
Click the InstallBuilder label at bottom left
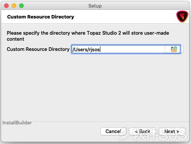pos(17,123)
